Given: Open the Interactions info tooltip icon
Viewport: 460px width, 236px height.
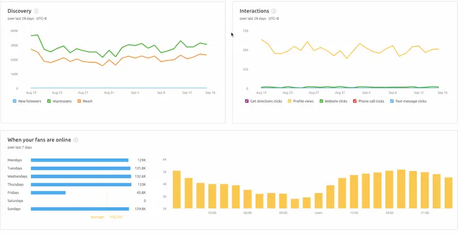Looking at the screenshot, I should (x=274, y=11).
